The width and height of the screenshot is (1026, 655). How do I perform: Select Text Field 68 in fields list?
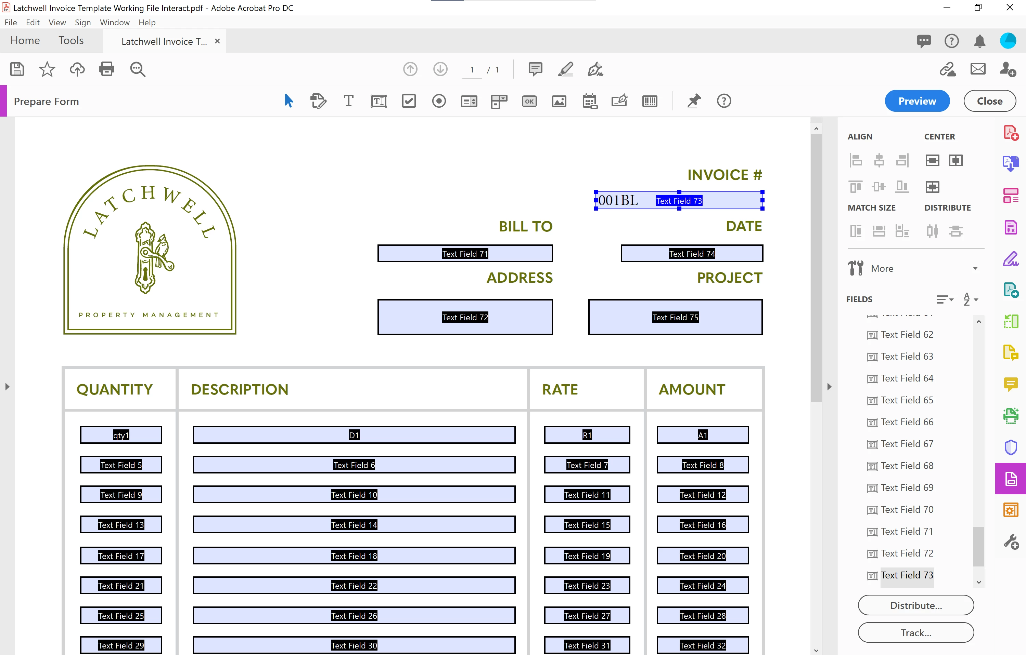[907, 466]
